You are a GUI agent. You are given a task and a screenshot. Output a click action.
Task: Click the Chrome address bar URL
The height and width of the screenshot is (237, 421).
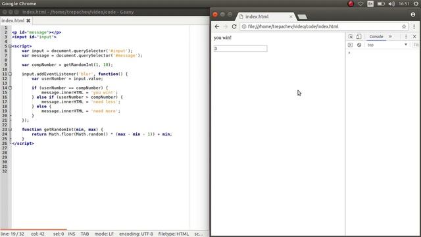point(293,26)
